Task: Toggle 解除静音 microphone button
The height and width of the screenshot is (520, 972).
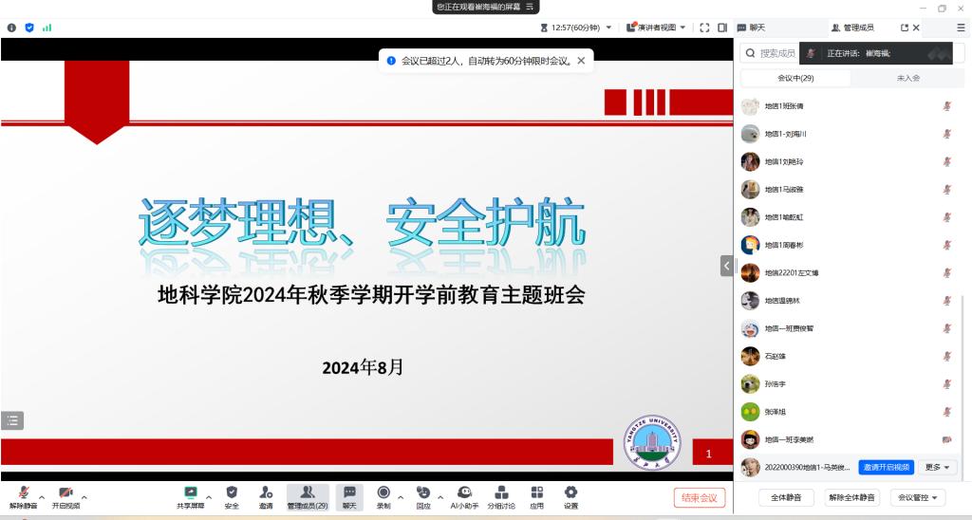Action: (23, 496)
